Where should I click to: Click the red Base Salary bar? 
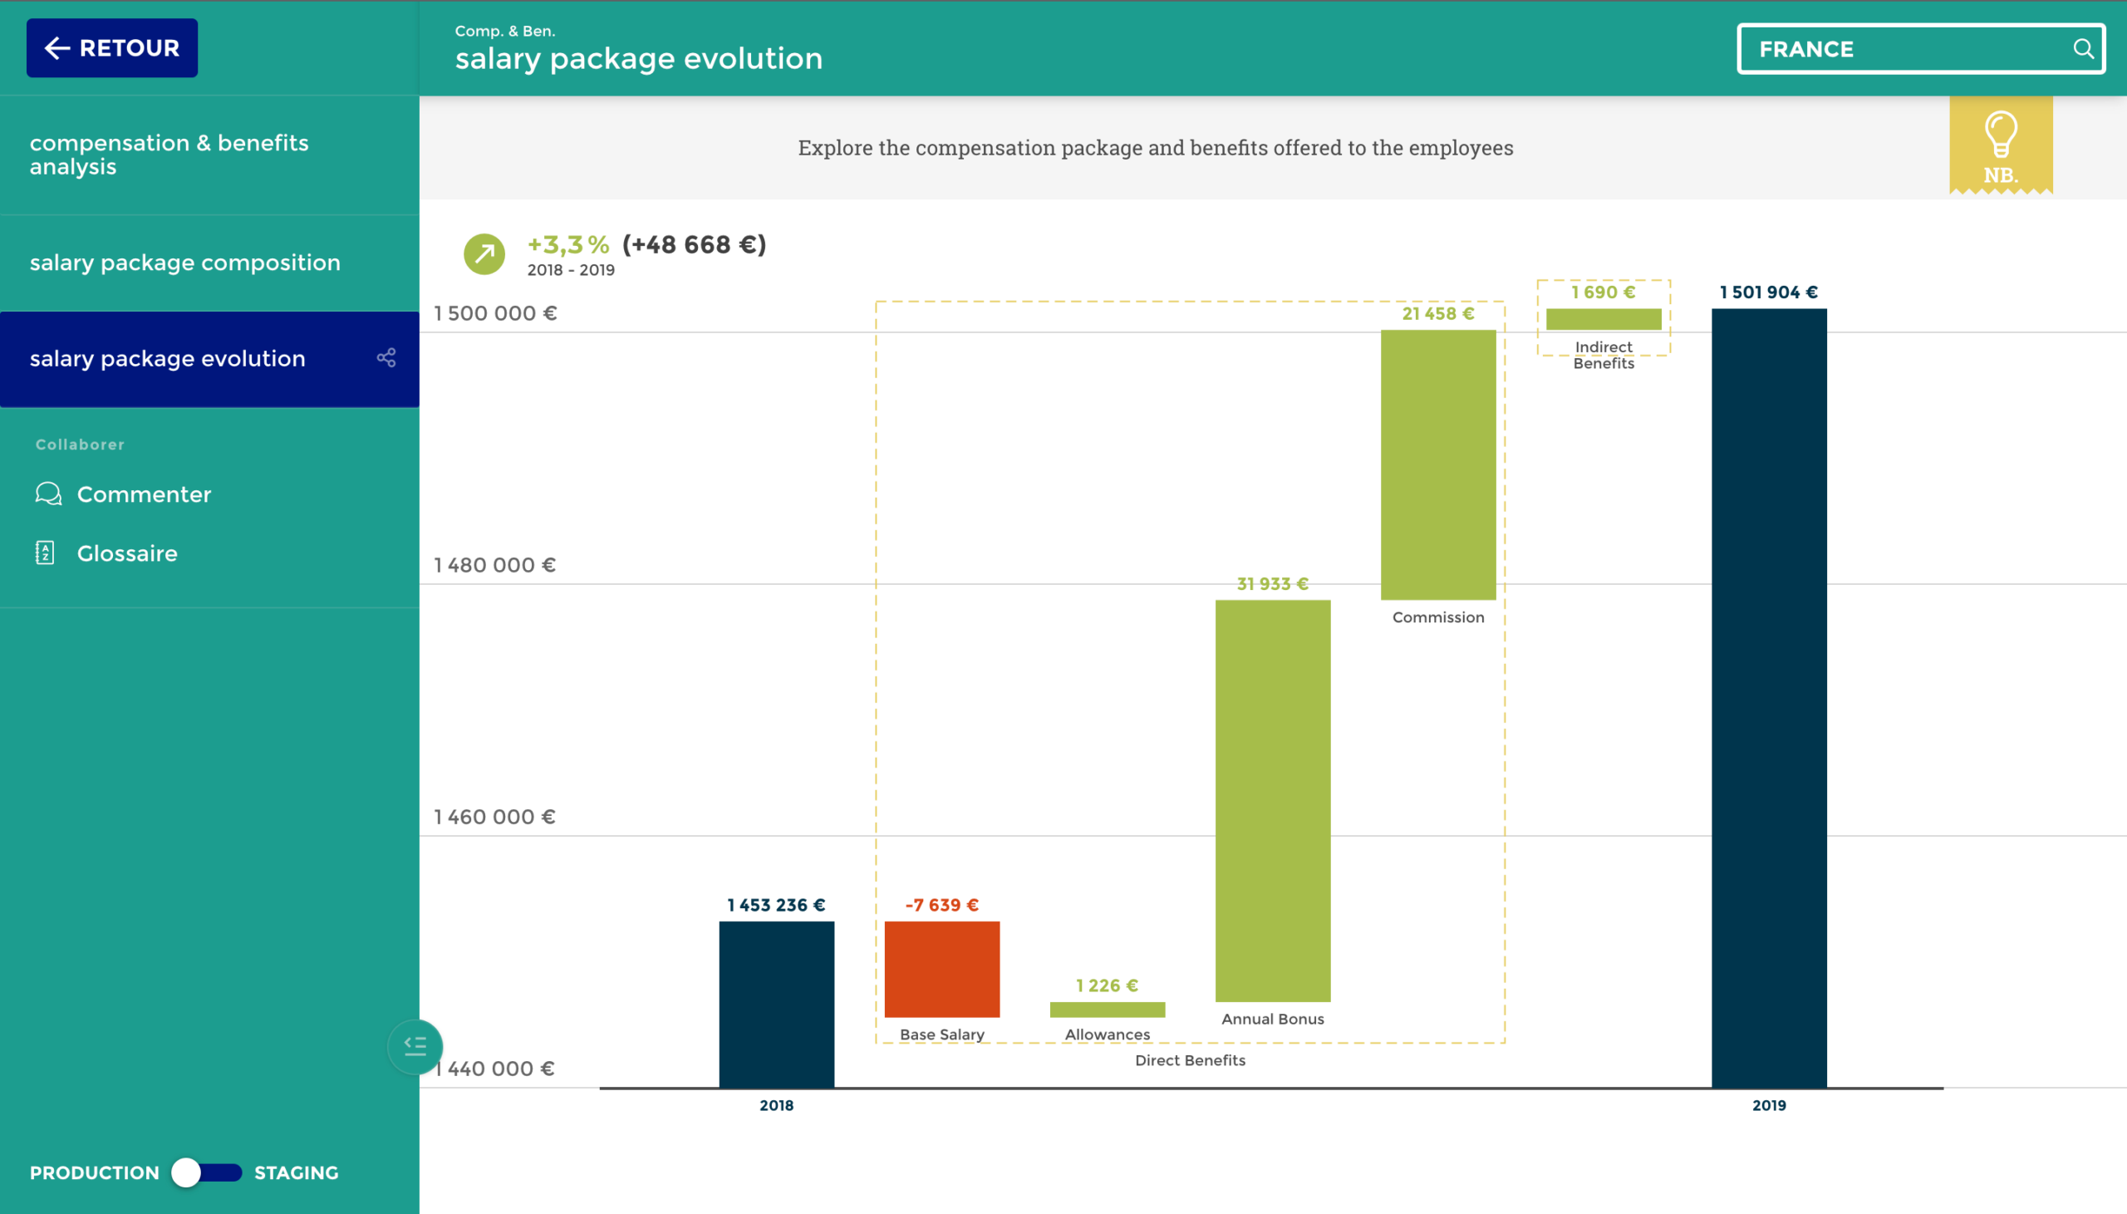click(942, 969)
